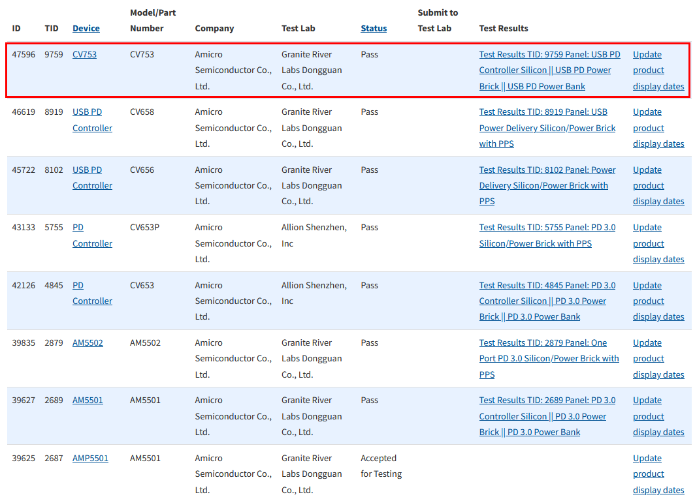This screenshot has height=499, width=695.
Task: Click the TID column header
Action: pyautogui.click(x=52, y=28)
